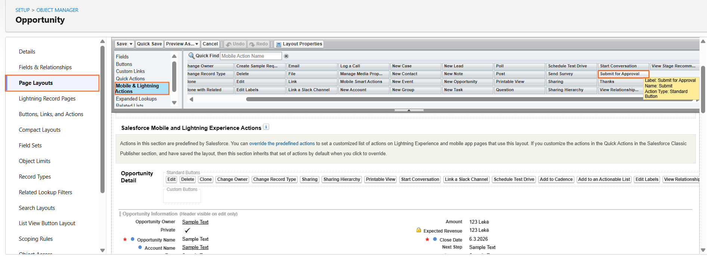Select Quick Actions palette category
This screenshot has width=707, height=259.
coord(130,79)
